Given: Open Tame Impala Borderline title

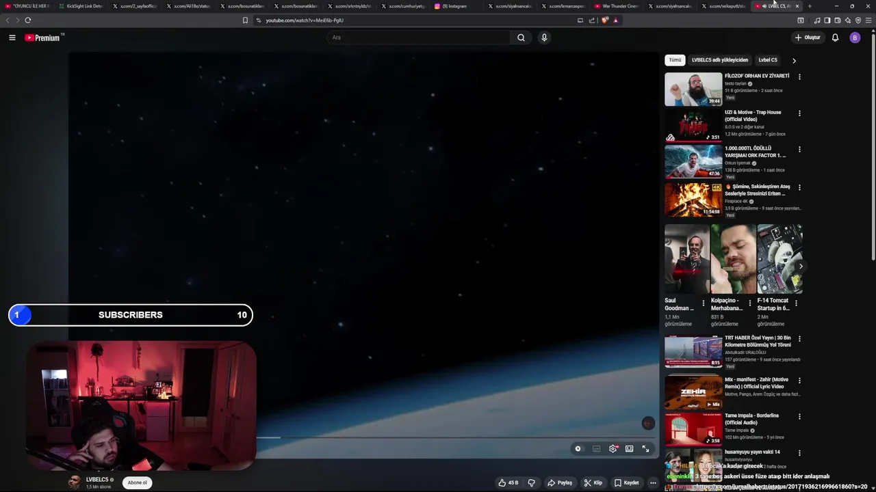Looking at the screenshot, I should pyautogui.click(x=751, y=419).
